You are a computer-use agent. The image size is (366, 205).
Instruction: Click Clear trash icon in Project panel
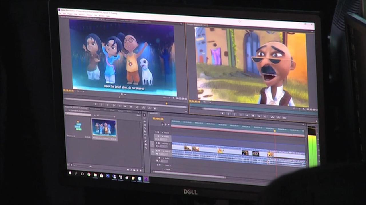click(x=140, y=170)
